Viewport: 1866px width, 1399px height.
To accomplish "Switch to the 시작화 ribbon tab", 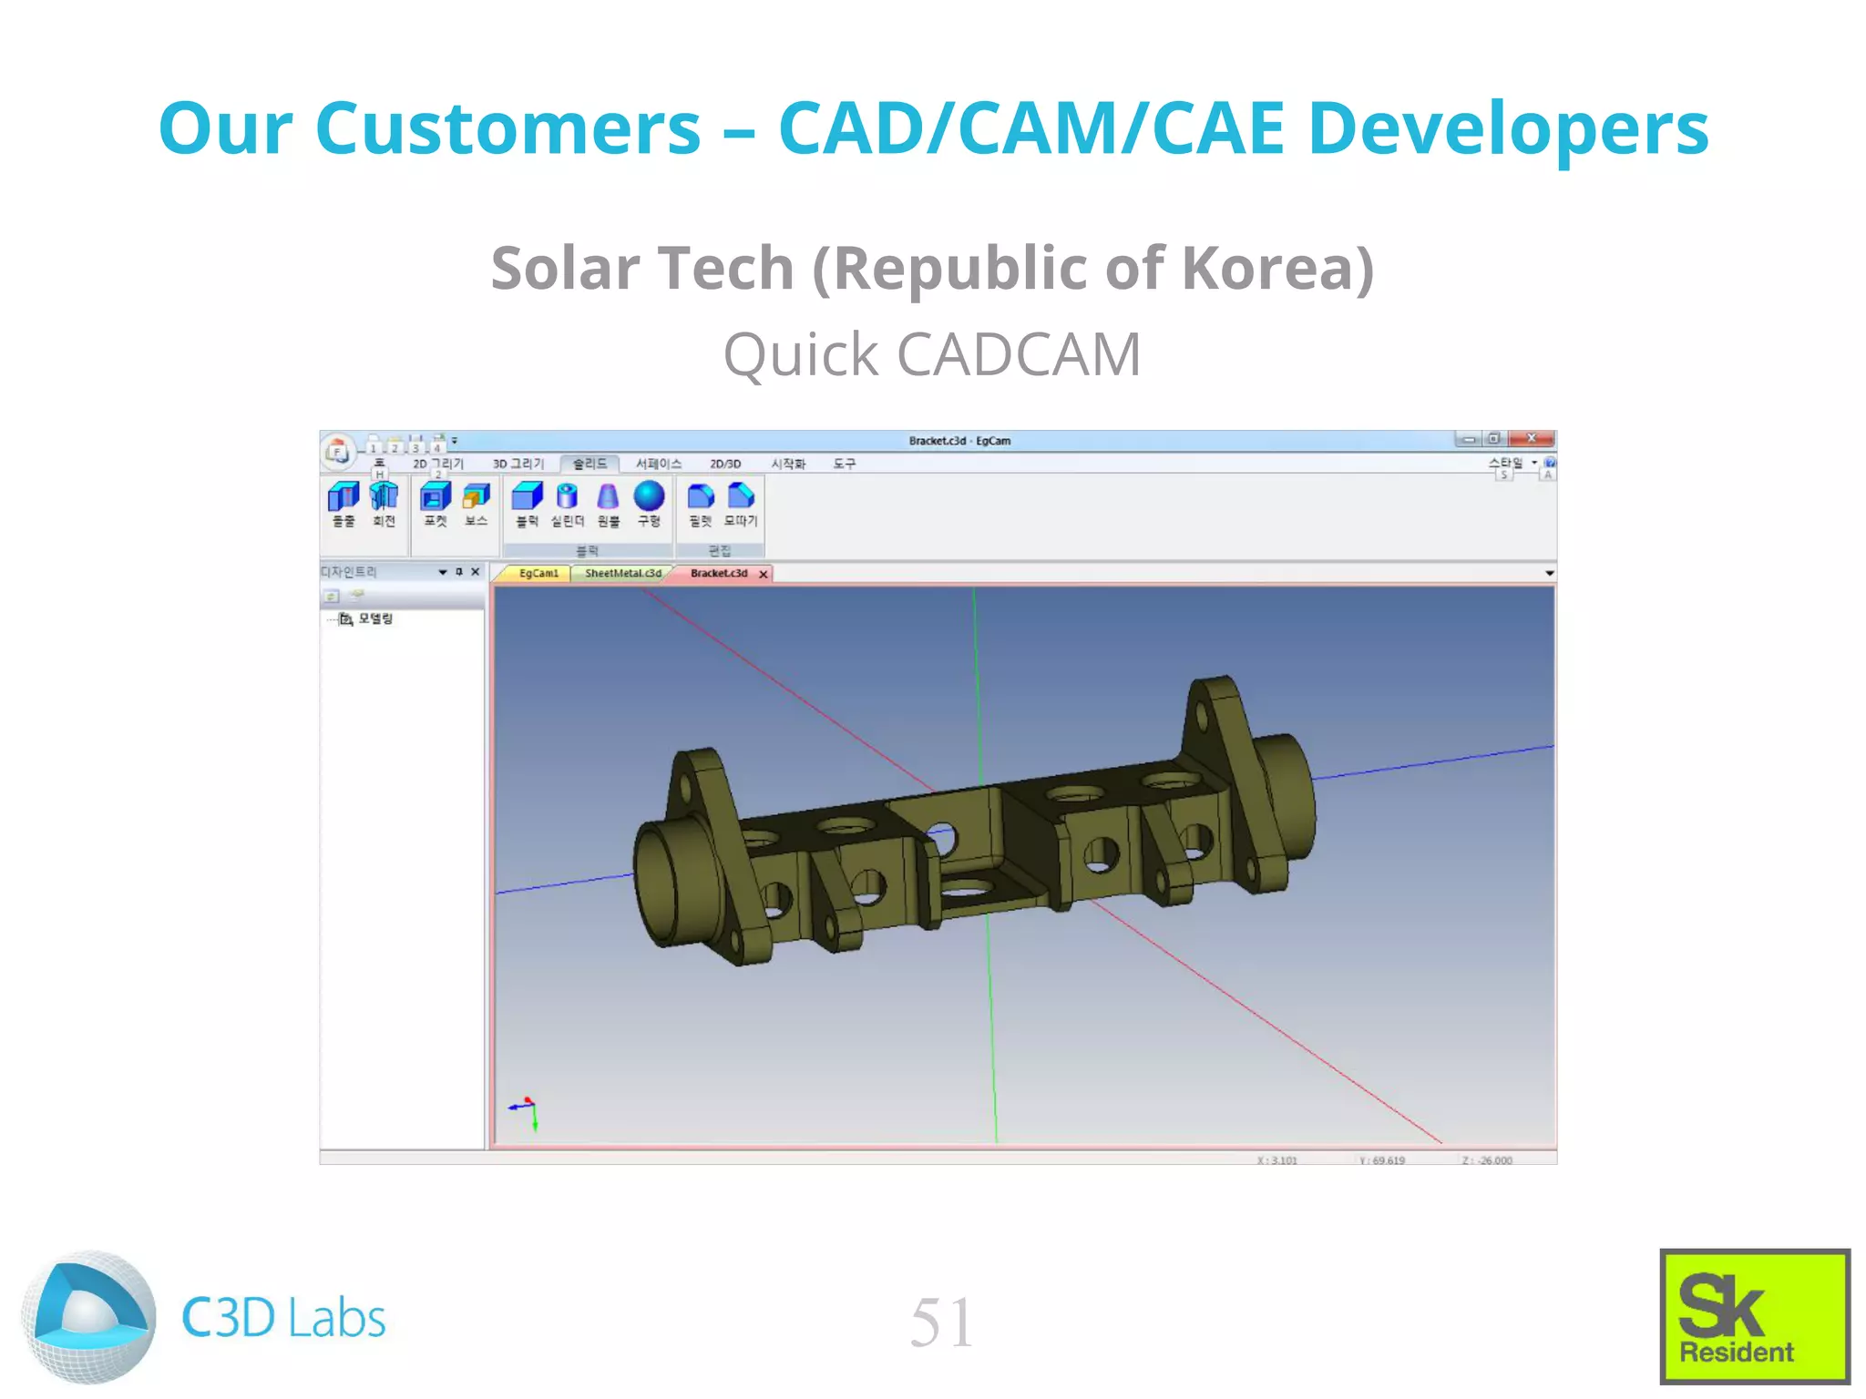I will (x=788, y=464).
